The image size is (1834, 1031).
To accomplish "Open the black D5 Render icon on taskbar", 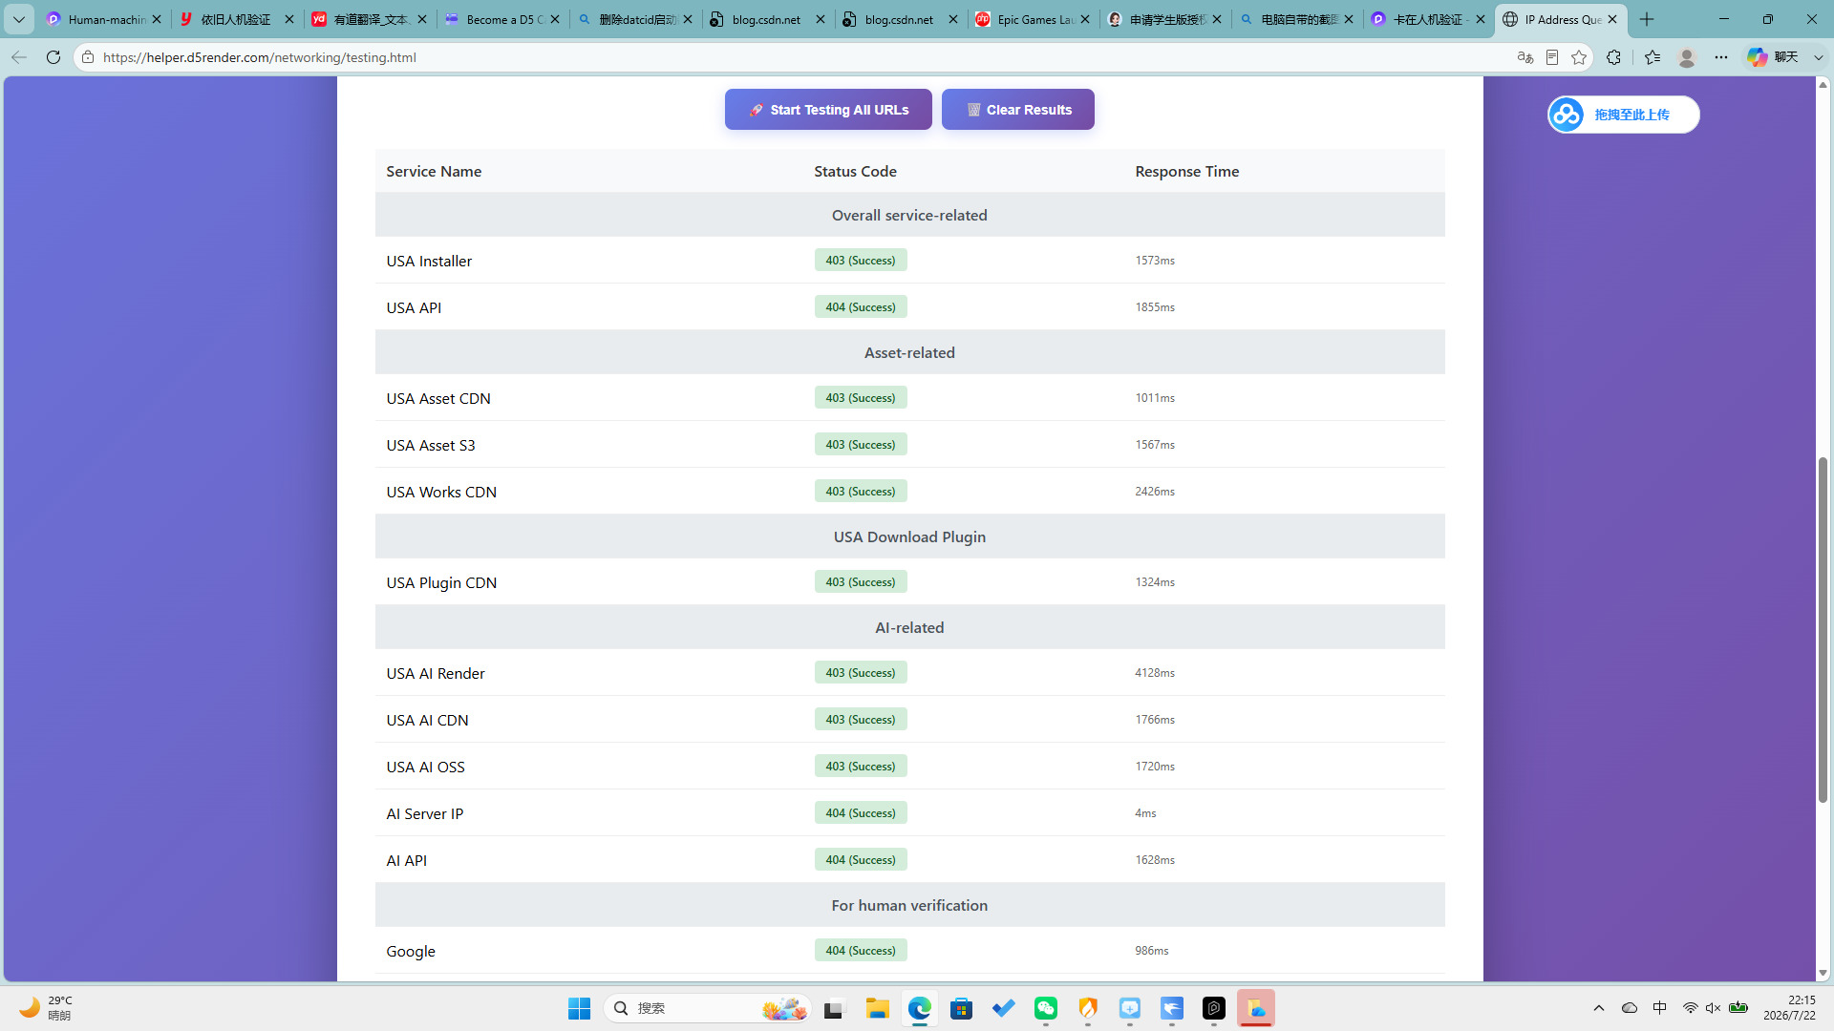I will coord(1214,1008).
